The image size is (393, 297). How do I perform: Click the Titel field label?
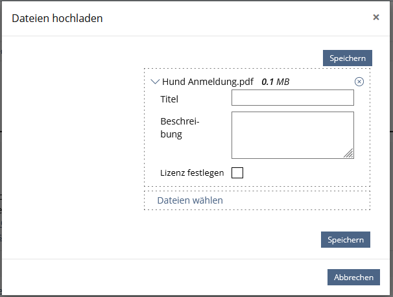(x=169, y=99)
